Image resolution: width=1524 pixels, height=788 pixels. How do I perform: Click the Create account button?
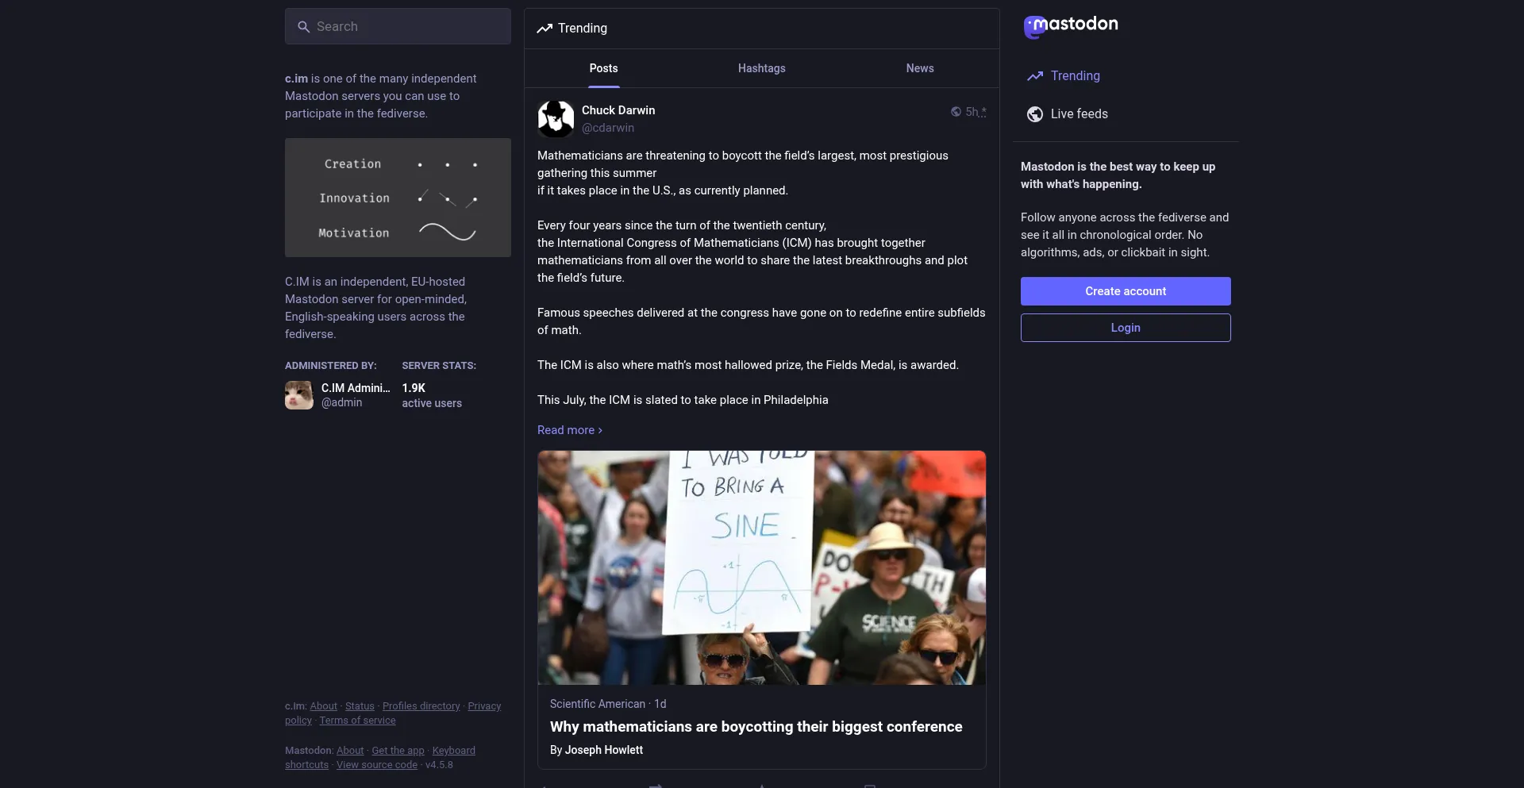click(1126, 291)
